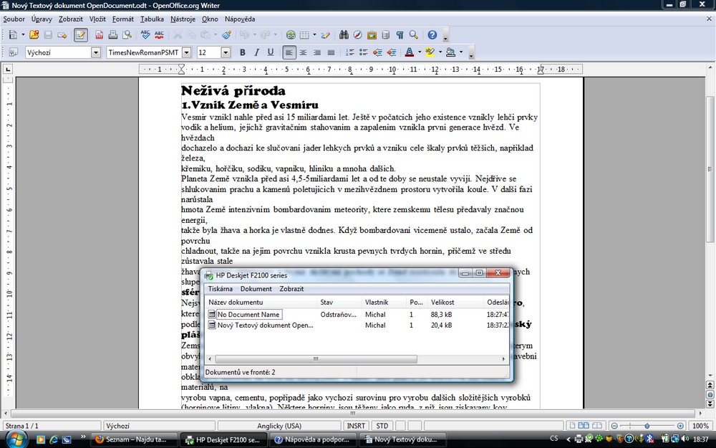Toggle AutoSpellcheck
Image resolution: width=716 pixels, height=448 pixels.
pyautogui.click(x=159, y=34)
